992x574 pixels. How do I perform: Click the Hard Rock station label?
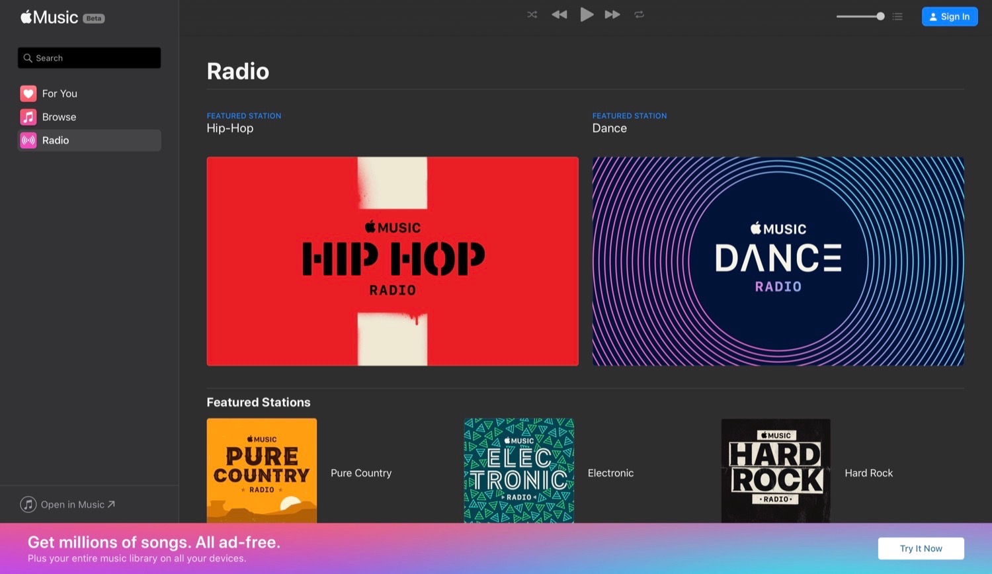pos(869,473)
